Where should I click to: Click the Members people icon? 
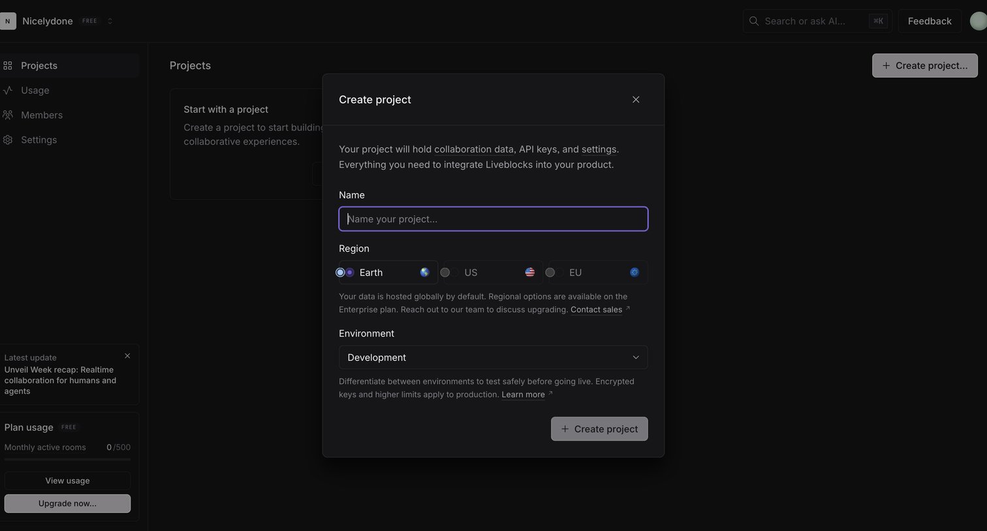[8, 115]
